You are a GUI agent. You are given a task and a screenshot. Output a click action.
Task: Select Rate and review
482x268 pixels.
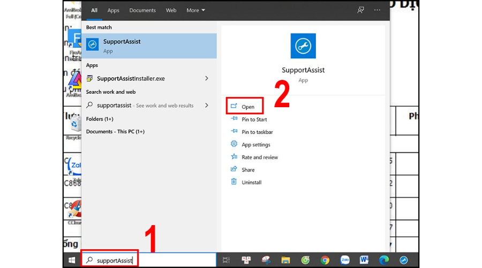click(260, 157)
